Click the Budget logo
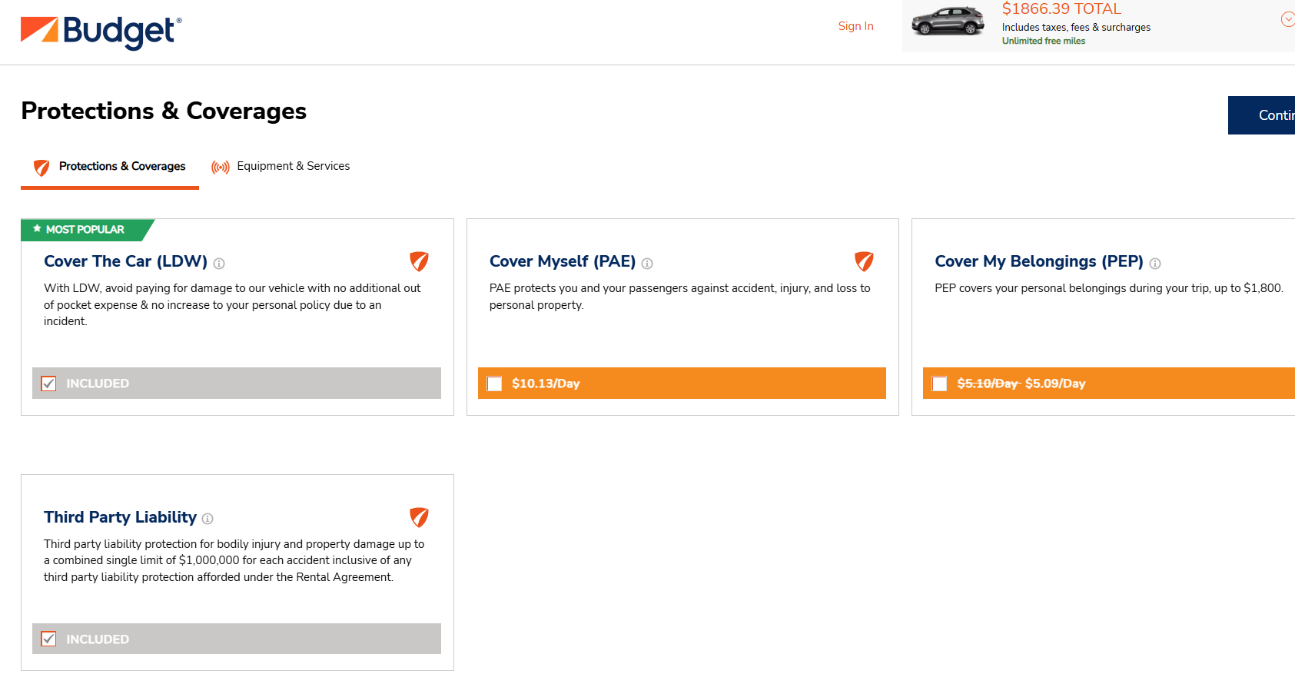The width and height of the screenshot is (1295, 674). click(101, 32)
